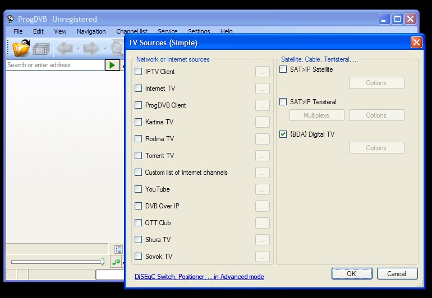Click the green music note audio icon

[x=116, y=262]
